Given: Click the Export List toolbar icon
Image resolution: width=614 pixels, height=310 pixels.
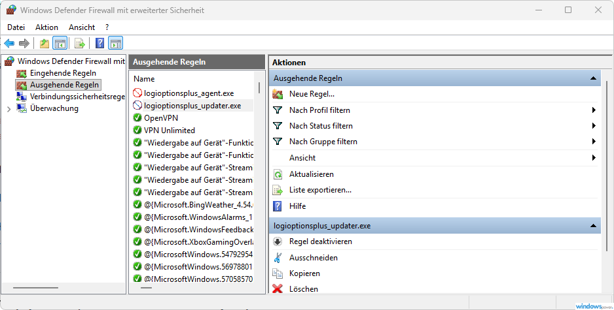Looking at the screenshot, I should pyautogui.click(x=80, y=43).
